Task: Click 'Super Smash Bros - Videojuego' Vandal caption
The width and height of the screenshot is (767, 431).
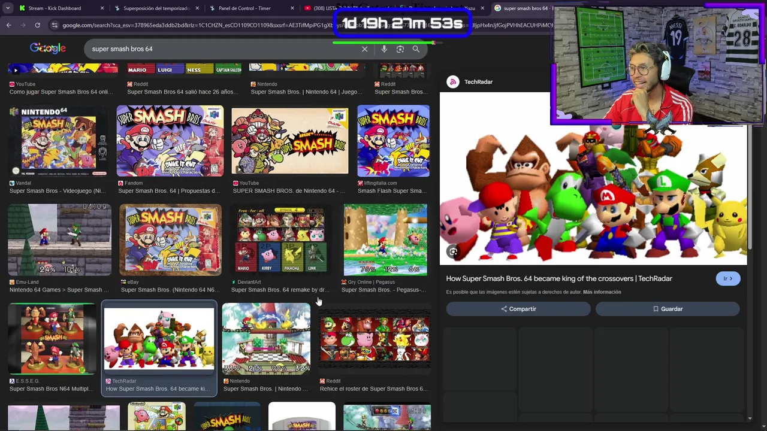Action: pyautogui.click(x=58, y=191)
